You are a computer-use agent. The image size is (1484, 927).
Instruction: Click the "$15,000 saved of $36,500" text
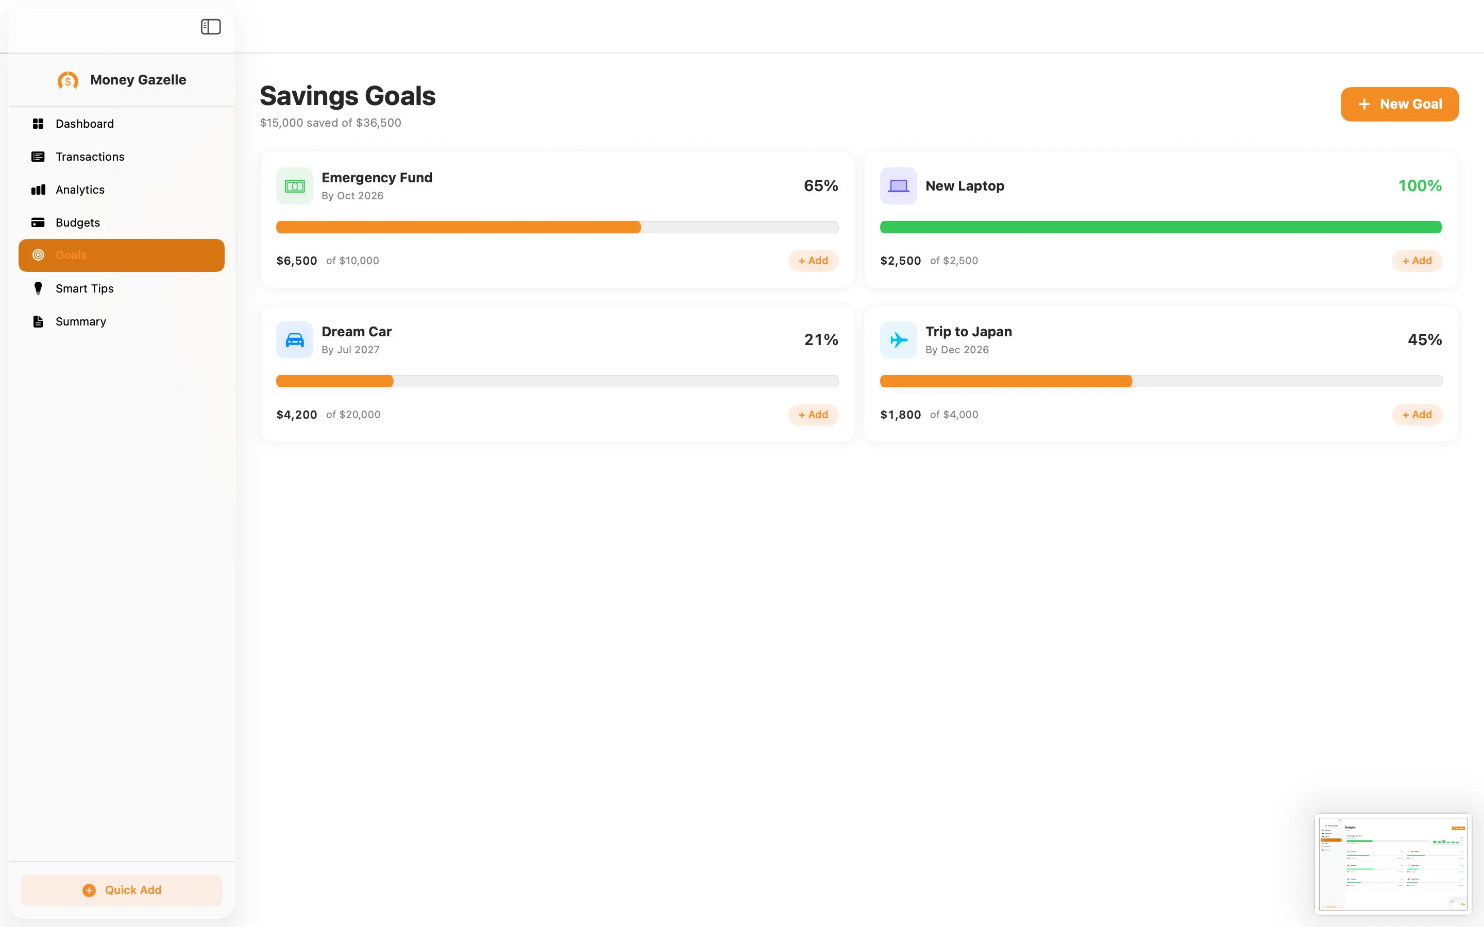coord(330,123)
